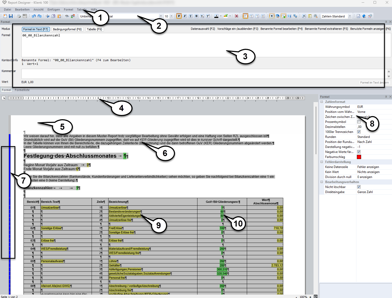Click the binoculars search icon
The height and width of the screenshot is (298, 392).
tap(67, 16)
